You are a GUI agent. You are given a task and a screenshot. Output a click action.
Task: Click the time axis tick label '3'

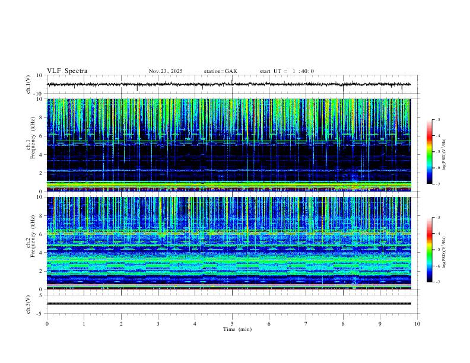click(x=158, y=324)
